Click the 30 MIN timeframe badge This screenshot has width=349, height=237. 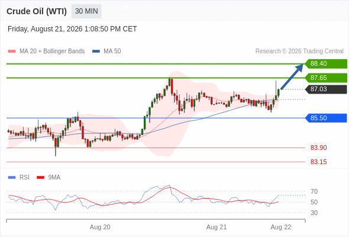pyautogui.click(x=86, y=11)
